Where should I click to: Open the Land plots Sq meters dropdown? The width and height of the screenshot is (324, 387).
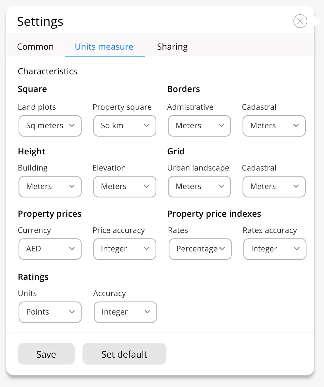[50, 126]
